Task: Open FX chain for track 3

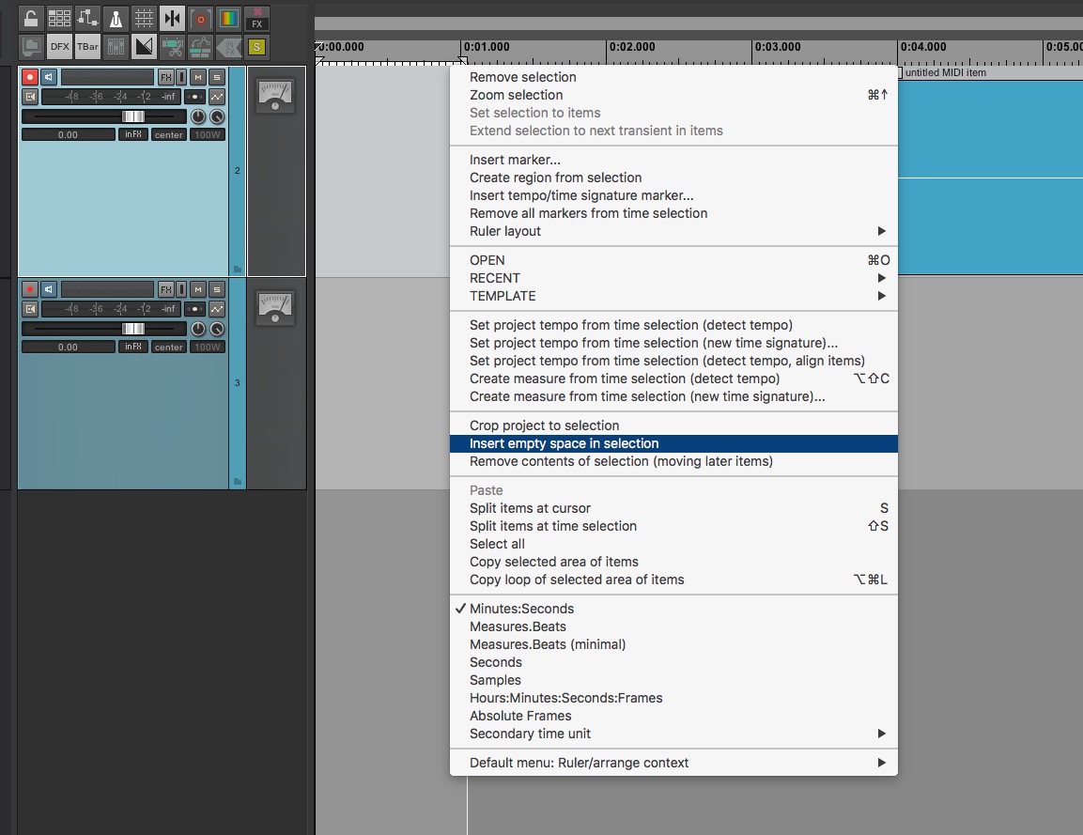Action: pos(165,288)
